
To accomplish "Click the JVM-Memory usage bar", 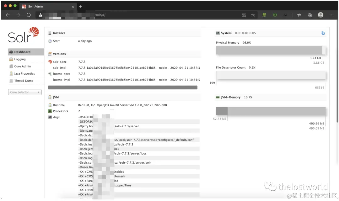I will click(x=271, y=111).
